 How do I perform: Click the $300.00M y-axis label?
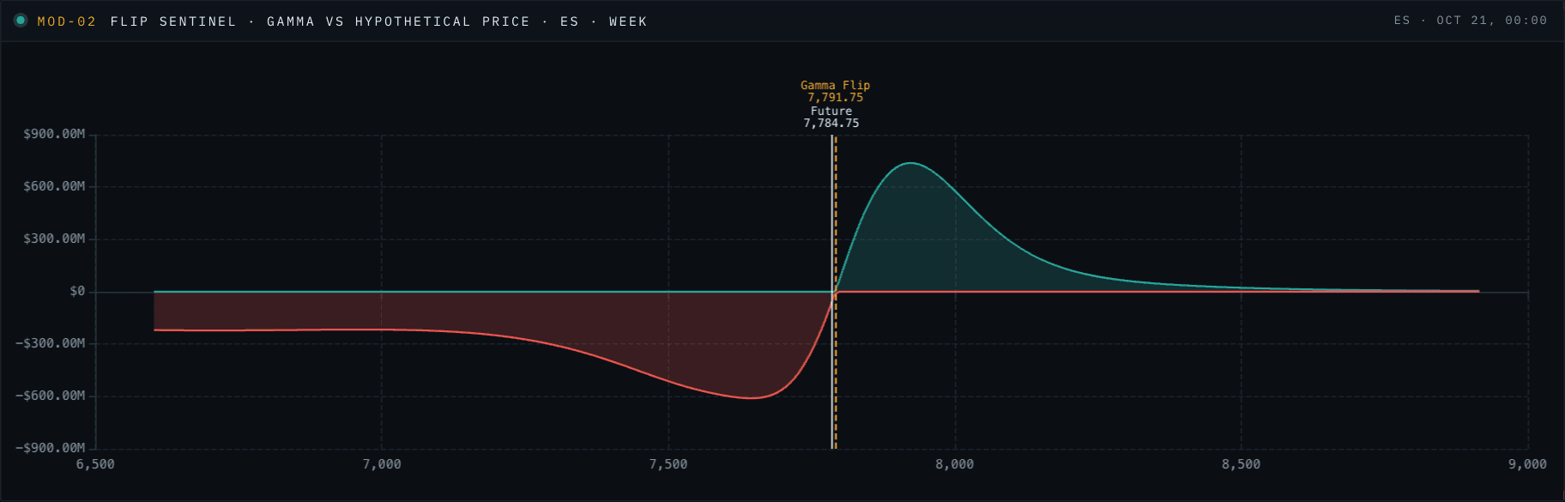point(54,239)
